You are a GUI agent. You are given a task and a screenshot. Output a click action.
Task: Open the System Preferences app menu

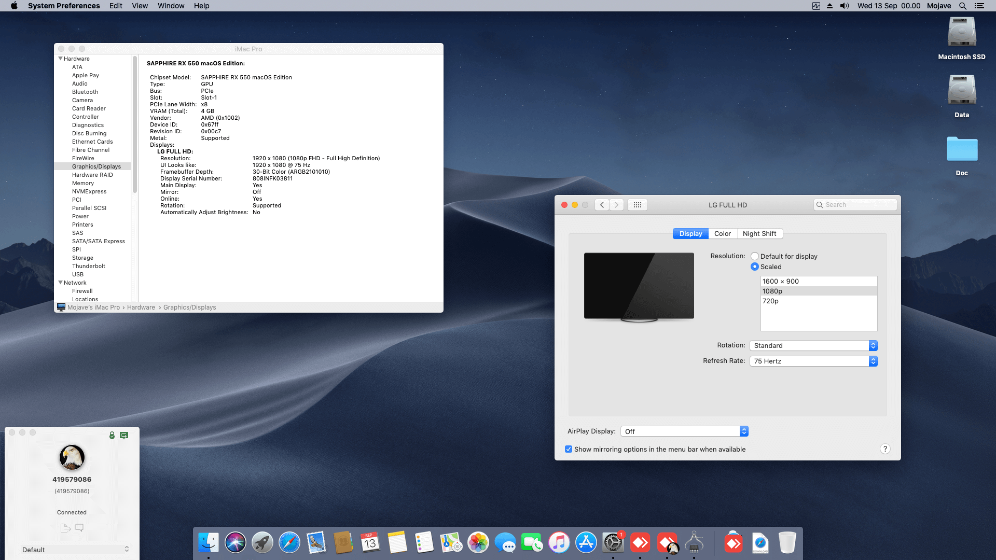click(x=64, y=6)
